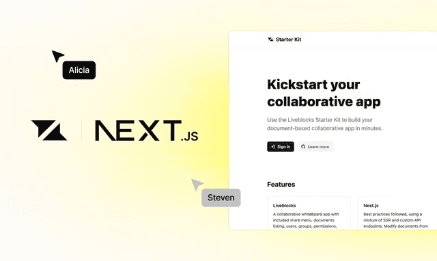Screen dimensions: 437x261
Task: Click the Starter Kit description paragraph
Action: pyautogui.click(x=325, y=124)
